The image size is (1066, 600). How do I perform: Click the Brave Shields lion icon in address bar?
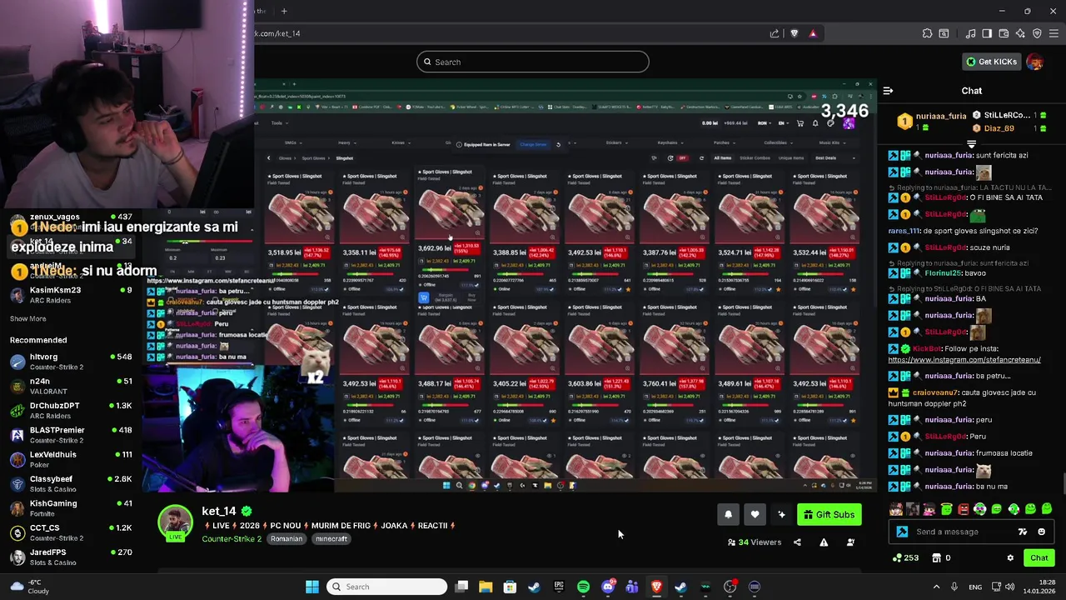[x=794, y=33]
